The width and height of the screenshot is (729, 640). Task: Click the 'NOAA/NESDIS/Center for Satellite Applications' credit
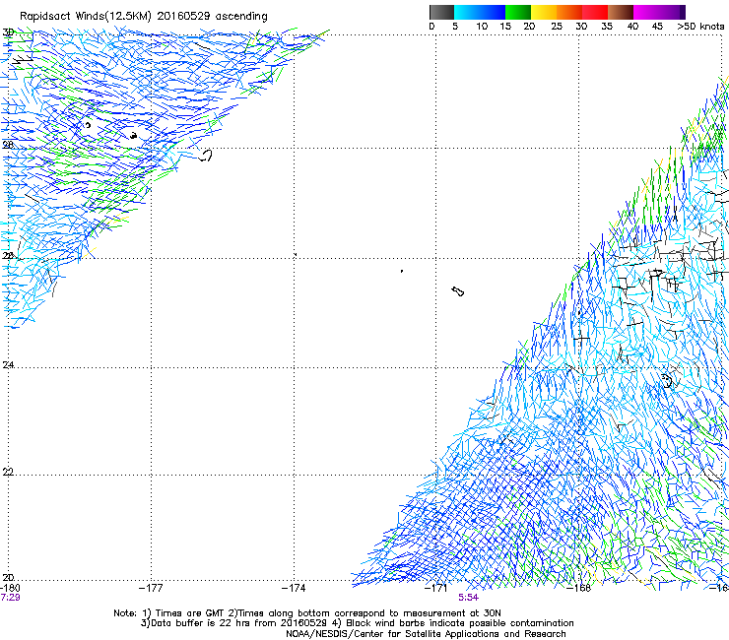pyautogui.click(x=426, y=634)
